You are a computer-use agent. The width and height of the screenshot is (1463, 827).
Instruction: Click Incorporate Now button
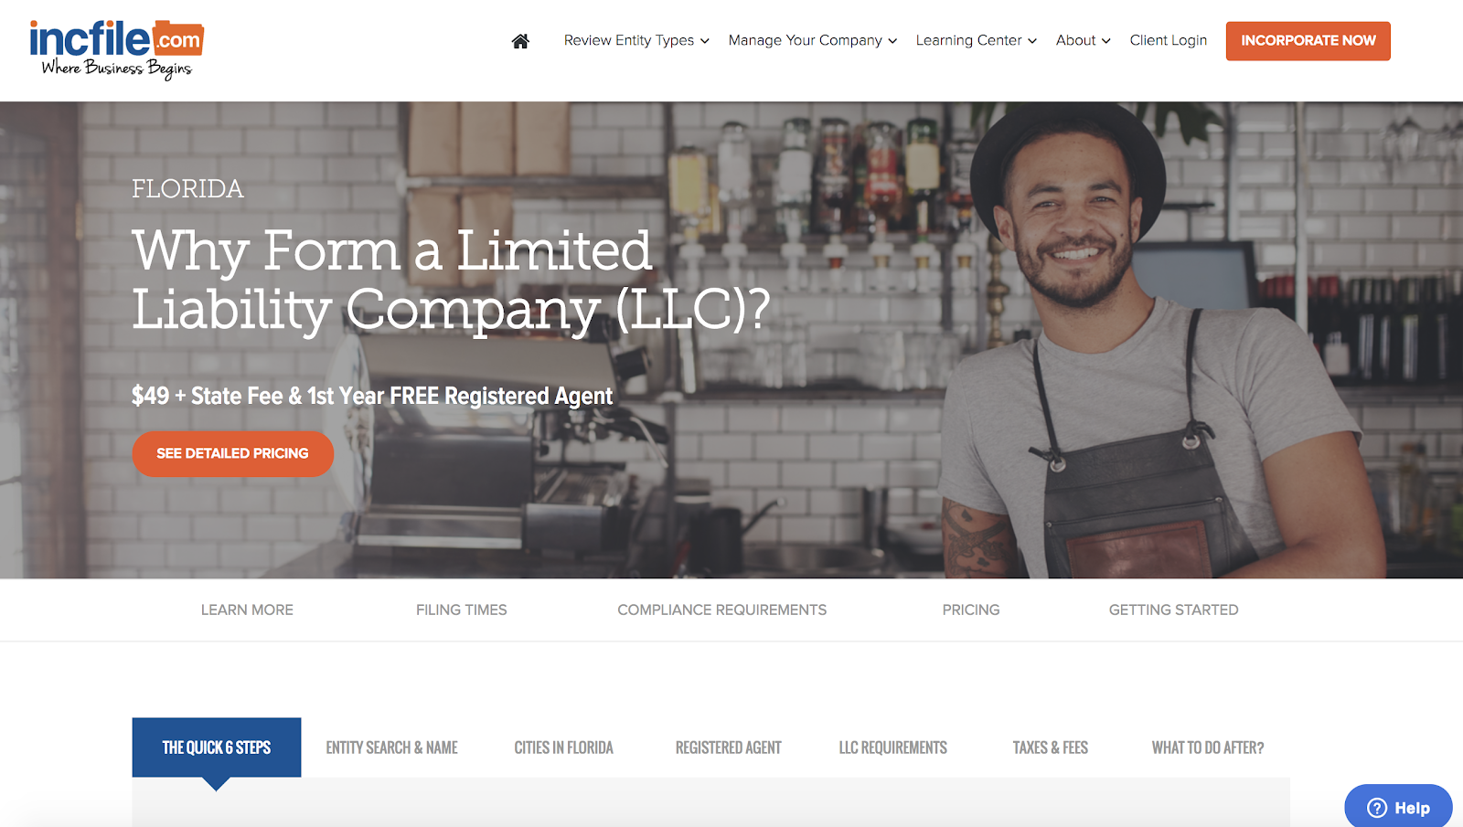(x=1308, y=41)
